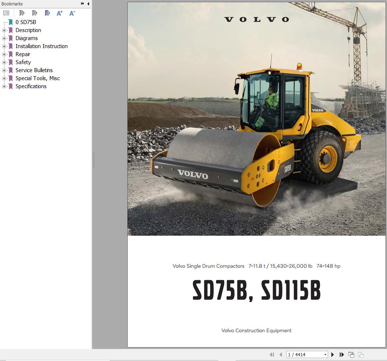Select the Safety bookmark

(x=23, y=62)
